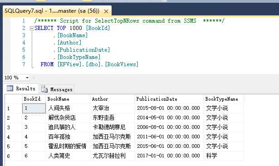Select the cell 追风筝的人
This screenshot has width=279, height=166.
68,127
